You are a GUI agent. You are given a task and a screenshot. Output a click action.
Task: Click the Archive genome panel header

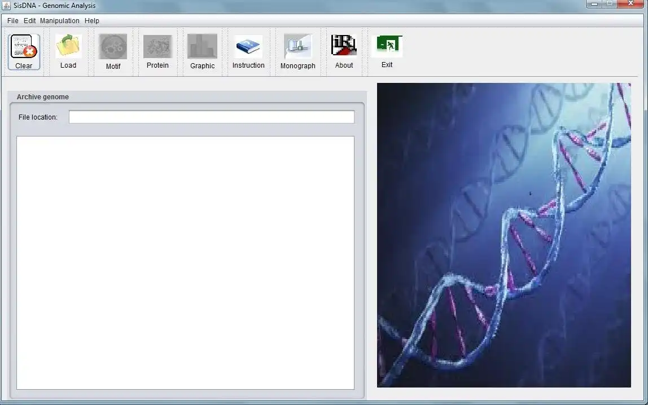tap(42, 96)
